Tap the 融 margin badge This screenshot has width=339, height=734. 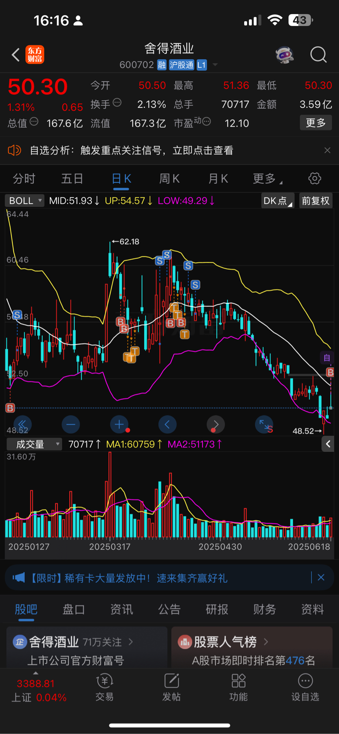click(162, 65)
